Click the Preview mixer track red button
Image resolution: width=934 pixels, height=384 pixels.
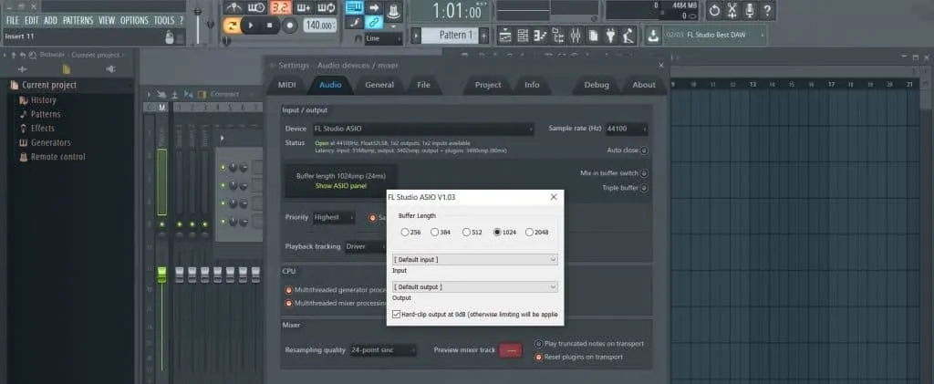pos(510,350)
